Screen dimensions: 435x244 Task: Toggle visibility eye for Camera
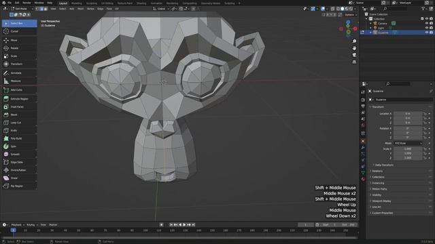pyautogui.click(x=427, y=23)
